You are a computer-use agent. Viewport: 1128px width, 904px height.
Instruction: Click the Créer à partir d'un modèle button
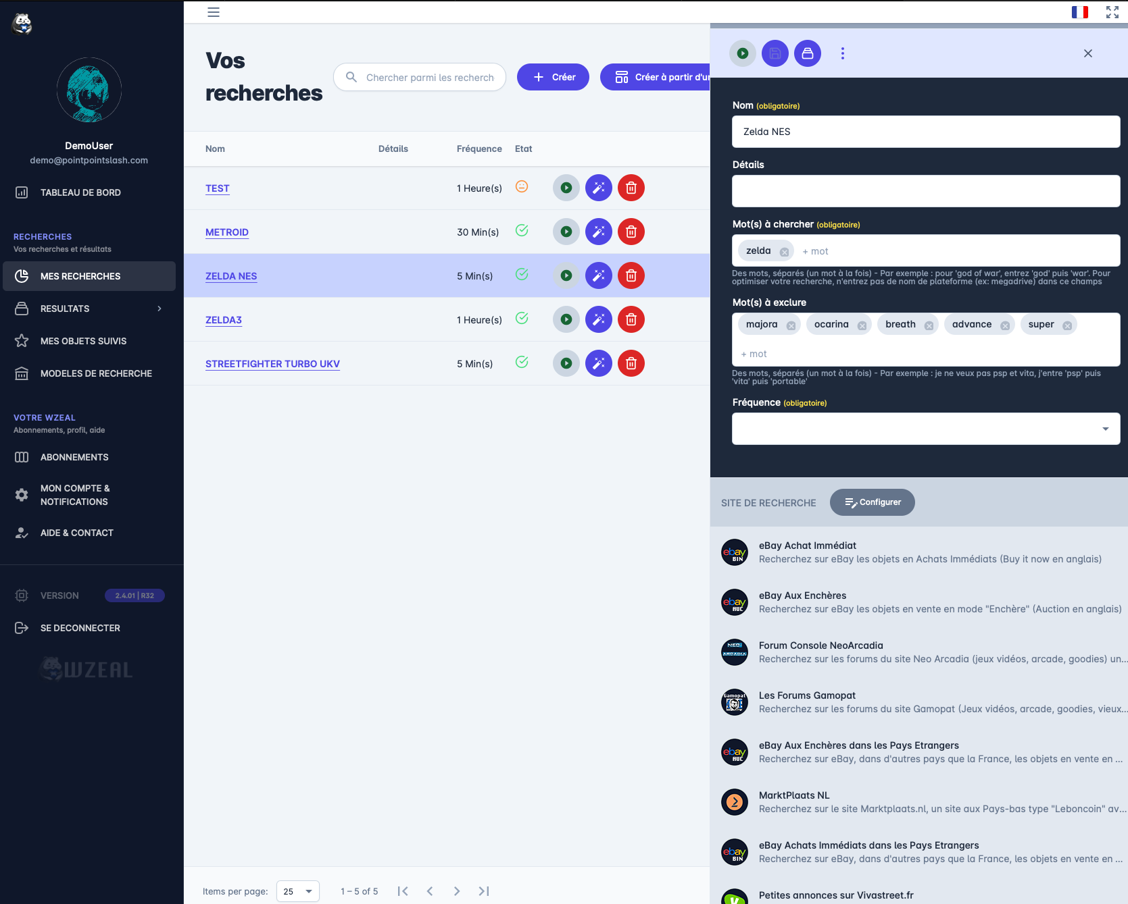pyautogui.click(x=655, y=77)
